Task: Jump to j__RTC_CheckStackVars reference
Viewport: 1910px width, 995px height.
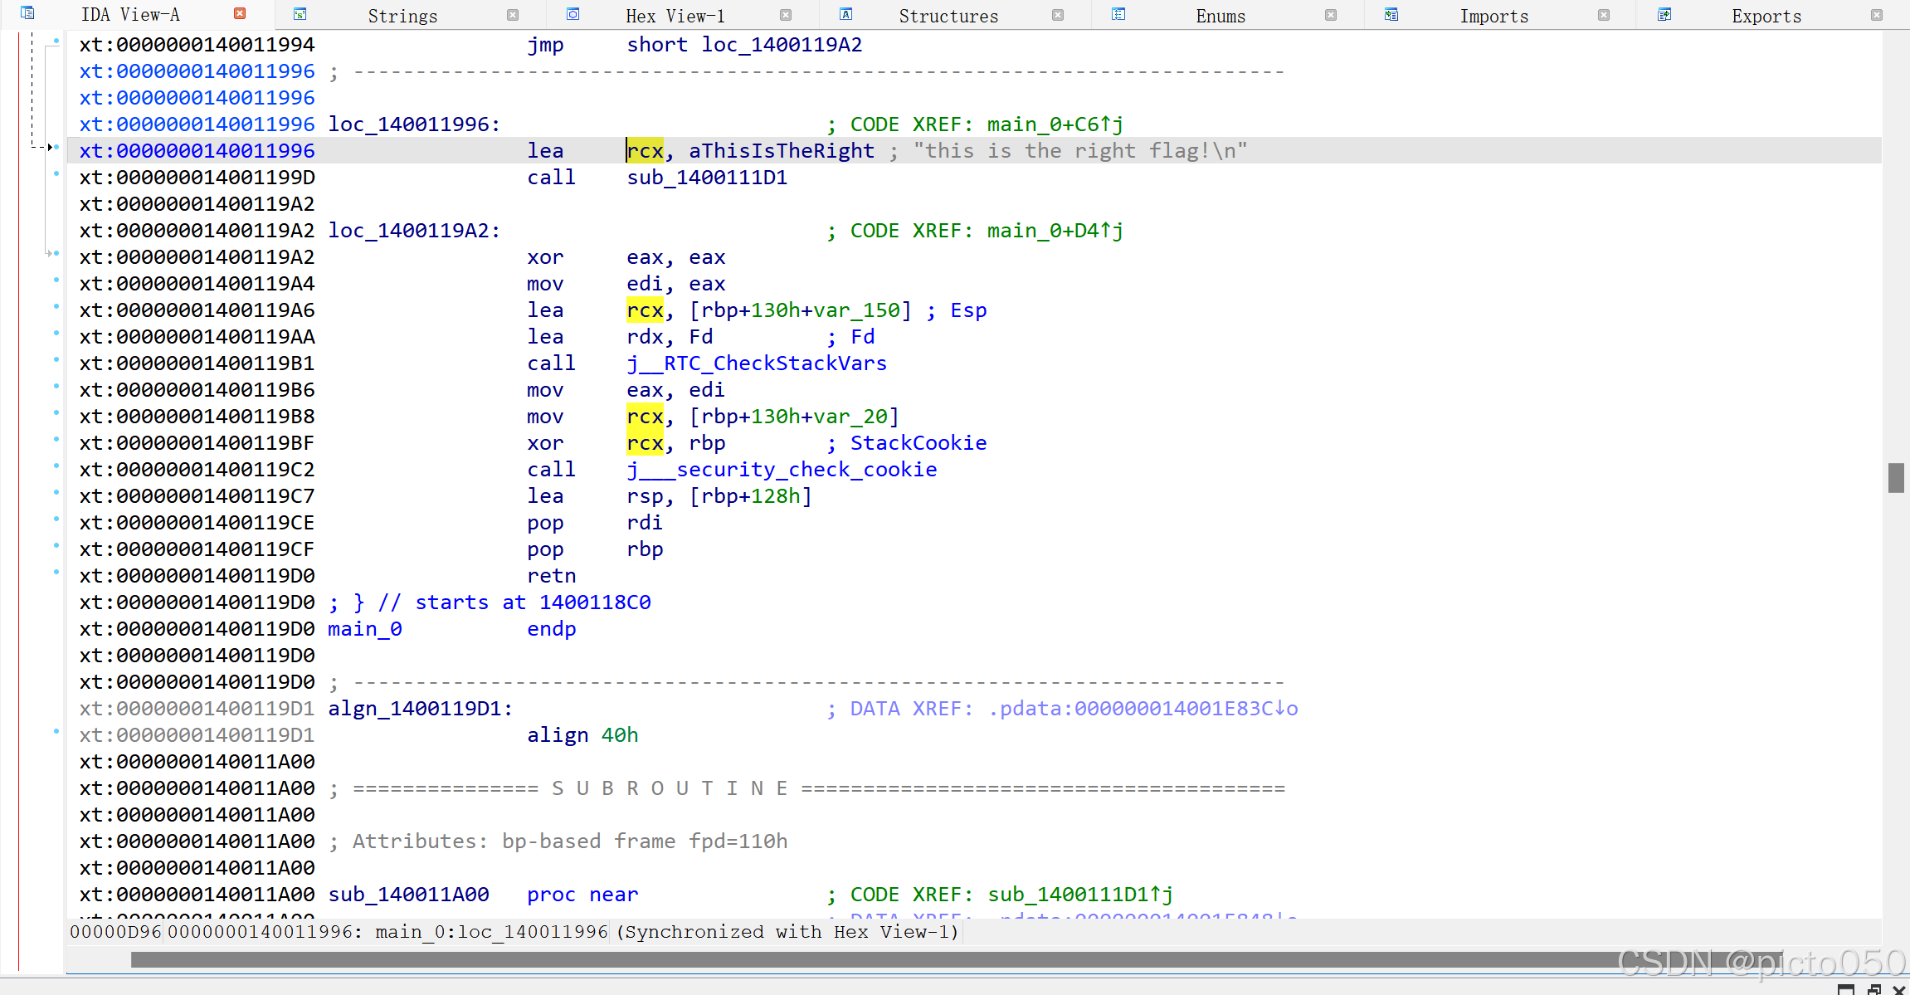Action: [x=757, y=363]
